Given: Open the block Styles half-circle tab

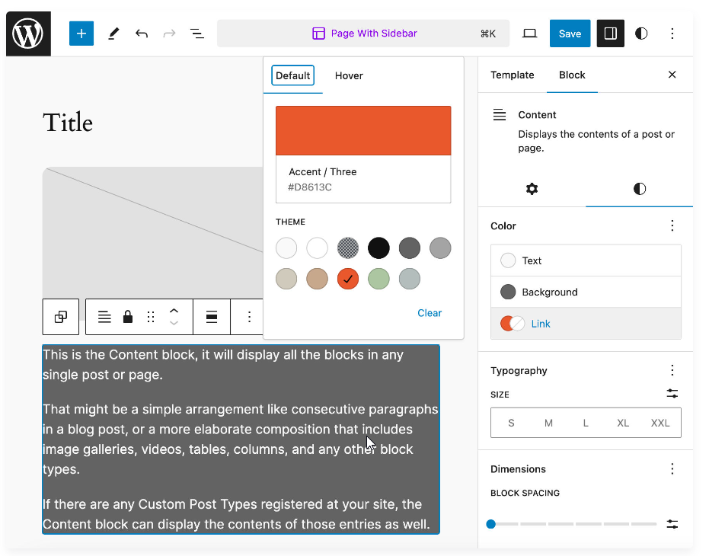Looking at the screenshot, I should click(x=640, y=189).
